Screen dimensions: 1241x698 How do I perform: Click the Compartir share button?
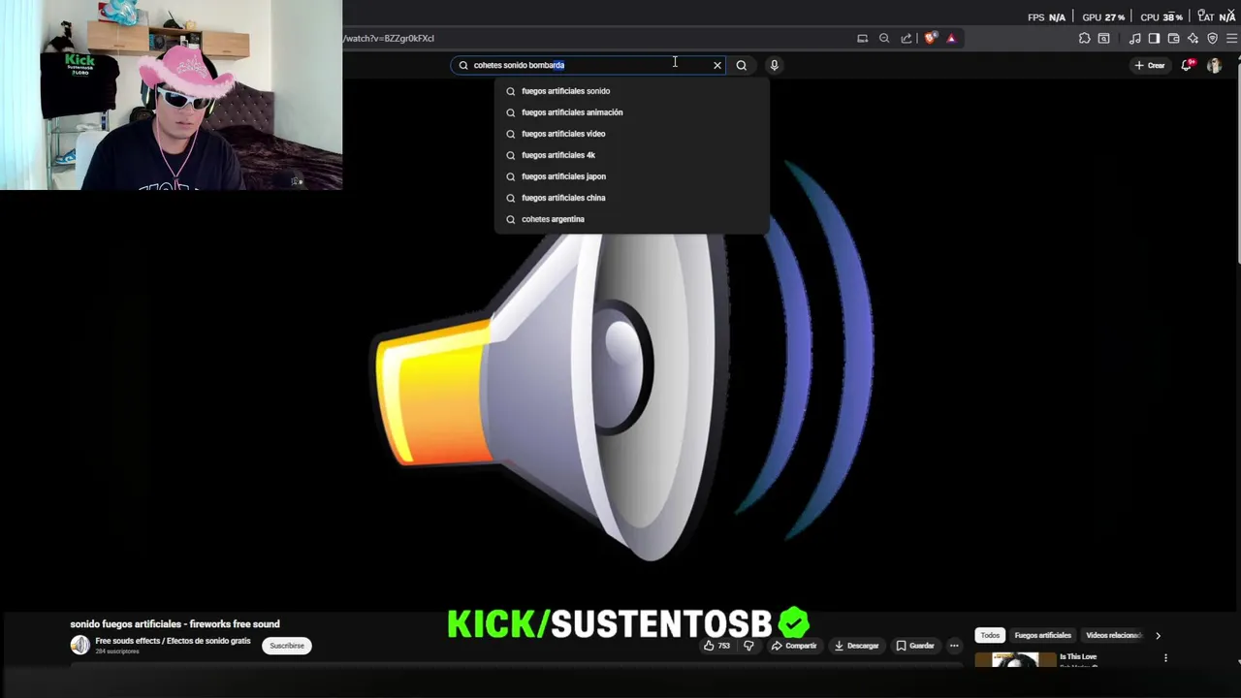coord(794,646)
